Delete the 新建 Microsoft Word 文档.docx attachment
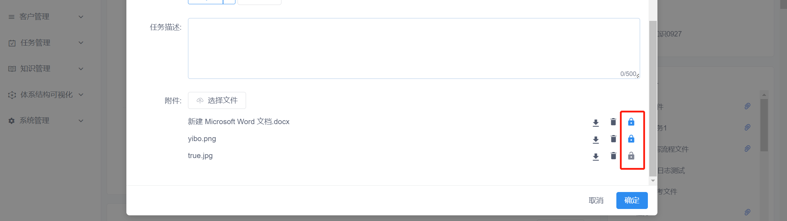This screenshot has width=787, height=221. pyautogui.click(x=614, y=122)
